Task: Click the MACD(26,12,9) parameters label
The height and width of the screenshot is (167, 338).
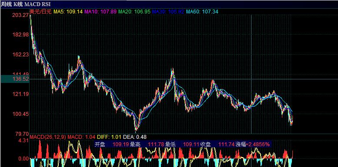Action: [x=48, y=137]
